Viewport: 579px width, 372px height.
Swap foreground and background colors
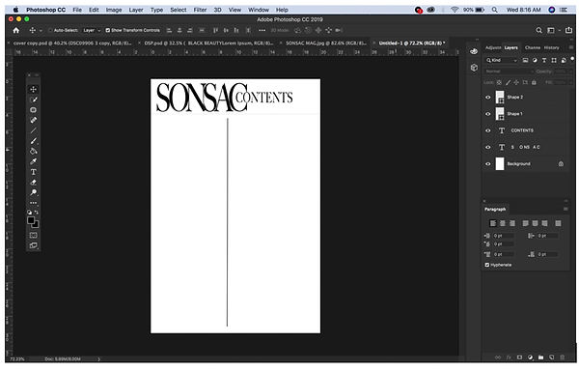[x=37, y=213]
